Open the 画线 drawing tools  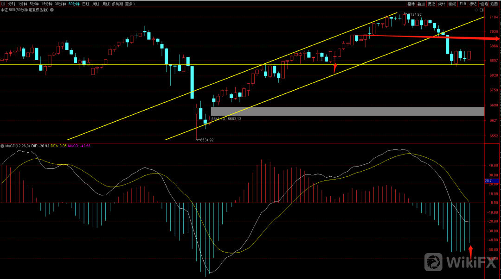tap(452, 4)
